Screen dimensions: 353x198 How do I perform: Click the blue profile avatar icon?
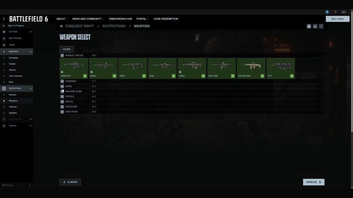[327, 12]
